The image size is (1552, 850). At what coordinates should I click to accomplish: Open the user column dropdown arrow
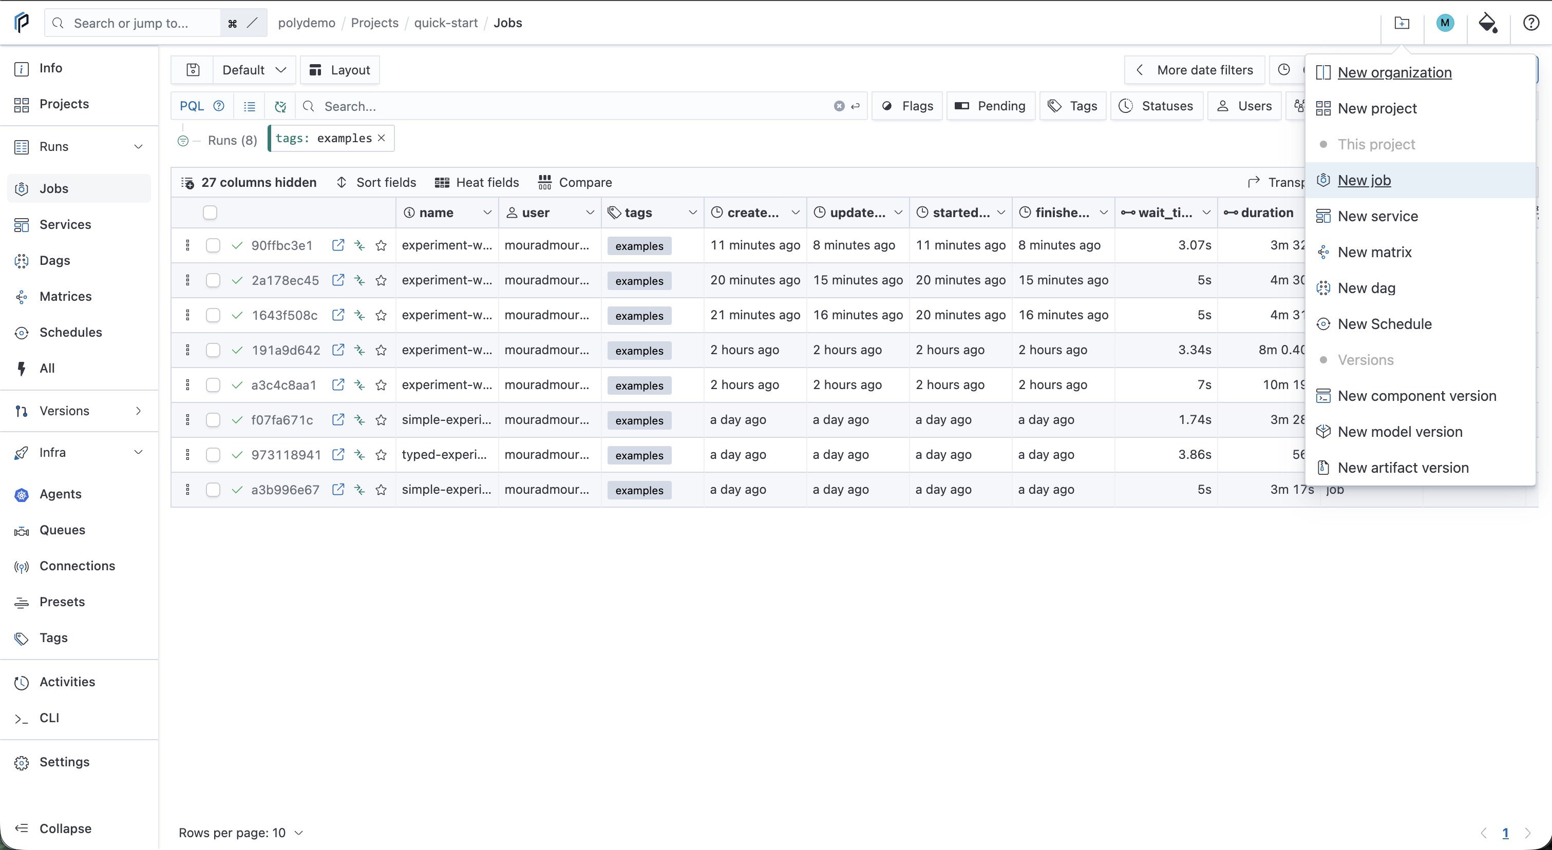pyautogui.click(x=590, y=212)
